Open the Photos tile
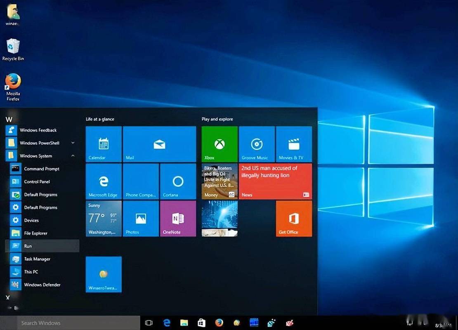 [140, 218]
